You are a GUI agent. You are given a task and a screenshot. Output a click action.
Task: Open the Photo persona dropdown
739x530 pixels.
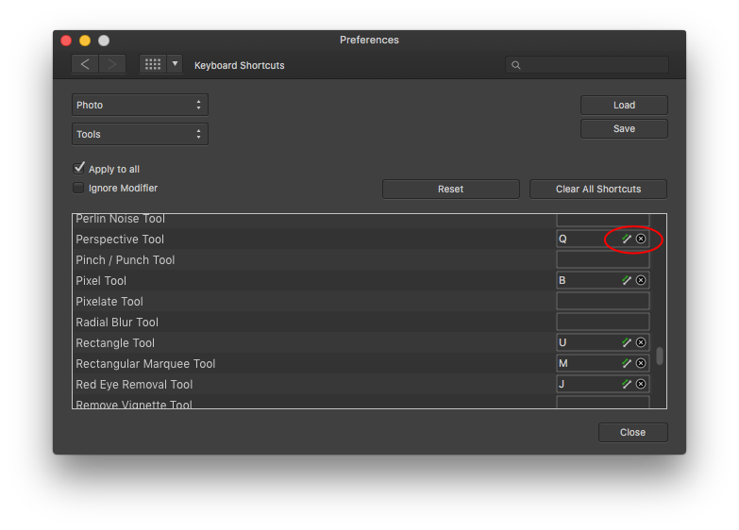click(x=140, y=105)
